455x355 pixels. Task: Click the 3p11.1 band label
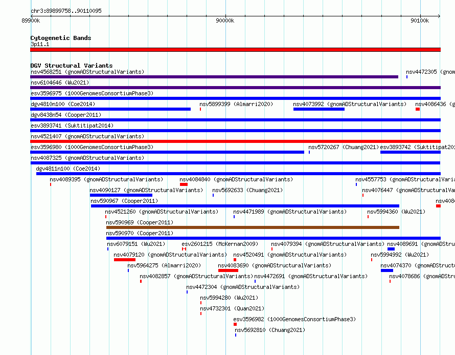coord(40,44)
